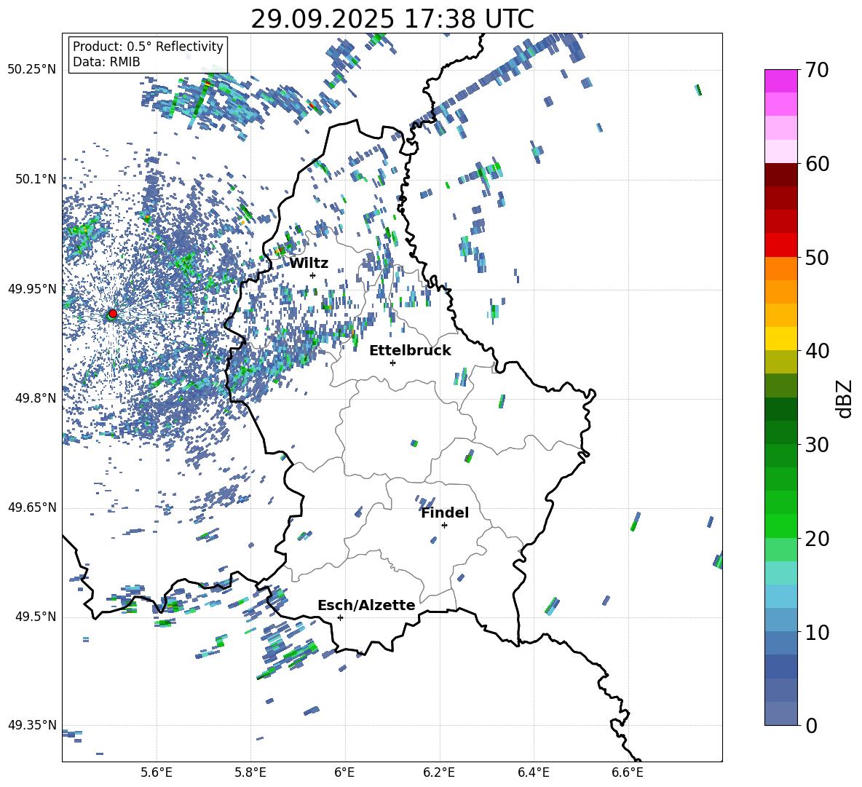Click the 49.95°N latitude label

32,288
